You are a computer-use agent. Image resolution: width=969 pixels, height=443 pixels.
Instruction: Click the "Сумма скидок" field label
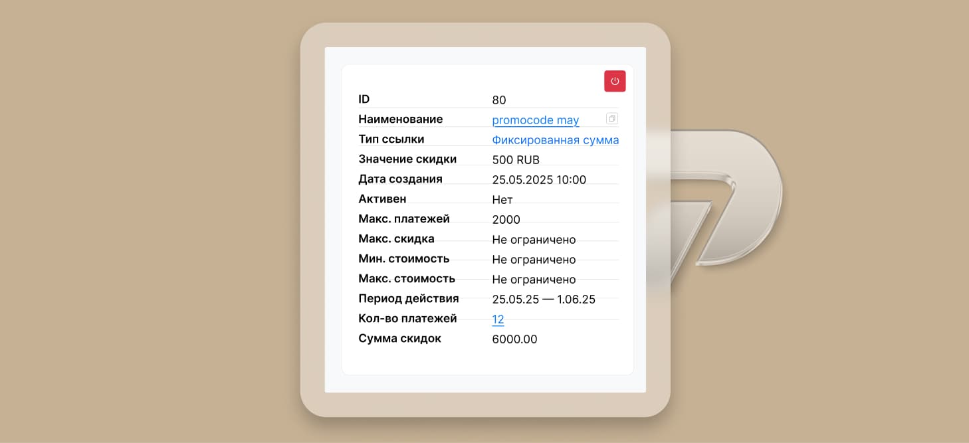399,339
